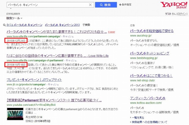
Task: Click the blue 検索 search button
Action: 105,5
